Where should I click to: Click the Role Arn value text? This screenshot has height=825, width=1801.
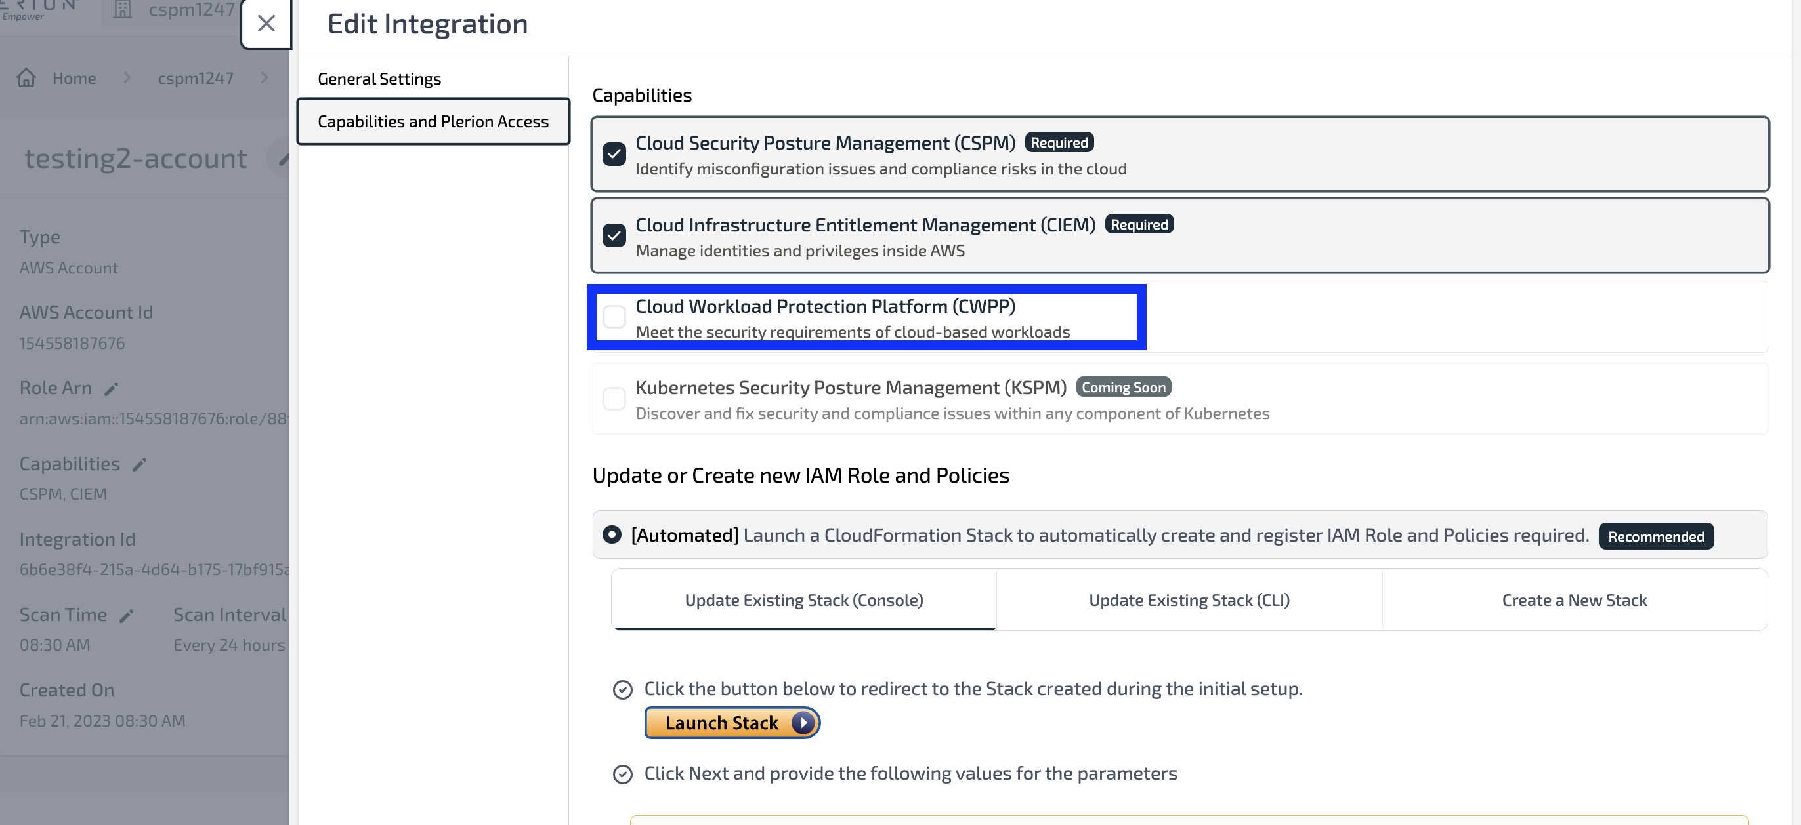coord(153,418)
